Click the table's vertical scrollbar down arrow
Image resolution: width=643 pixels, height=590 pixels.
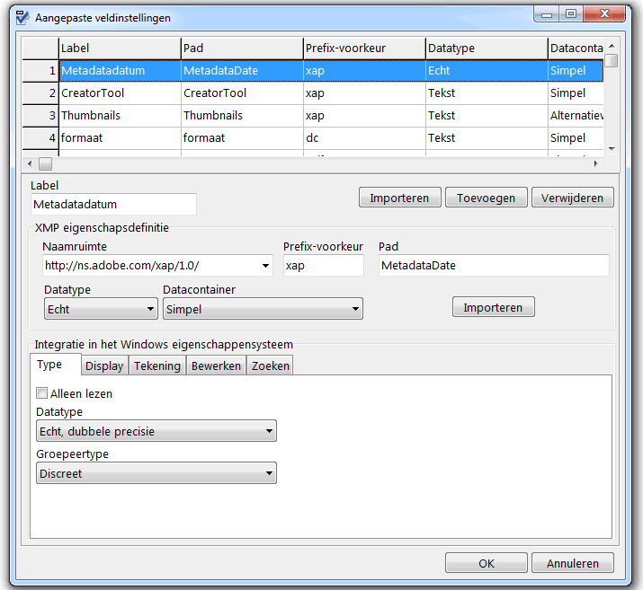coord(612,149)
